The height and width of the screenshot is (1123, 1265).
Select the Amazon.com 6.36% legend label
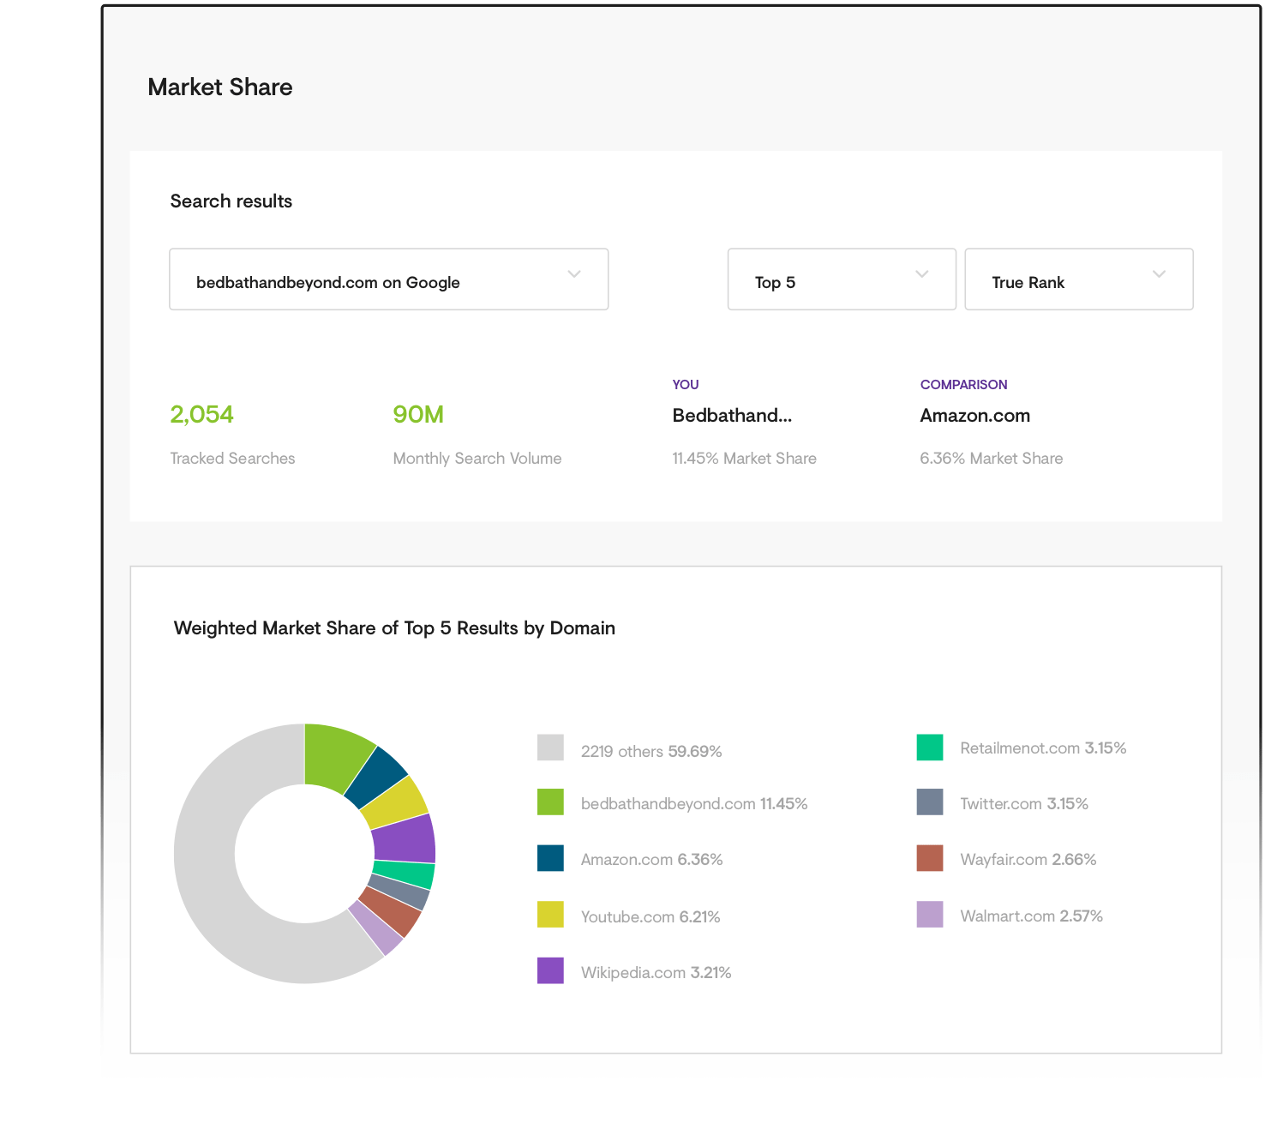pos(652,860)
